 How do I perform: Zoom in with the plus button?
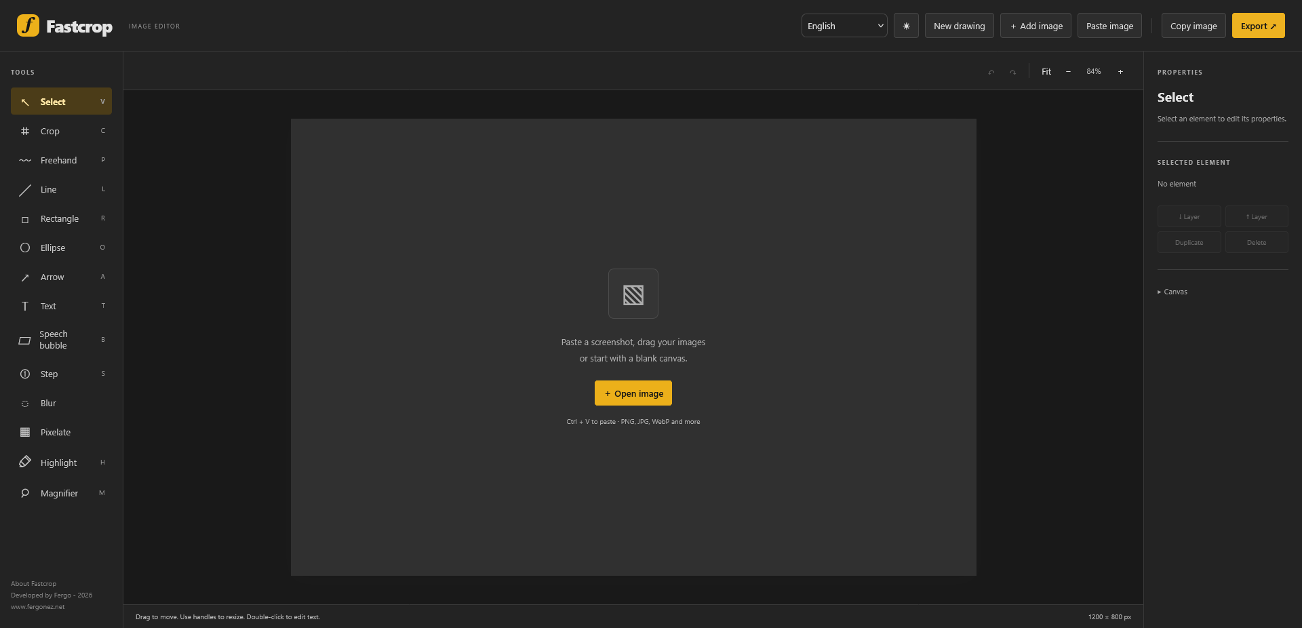pos(1120,71)
